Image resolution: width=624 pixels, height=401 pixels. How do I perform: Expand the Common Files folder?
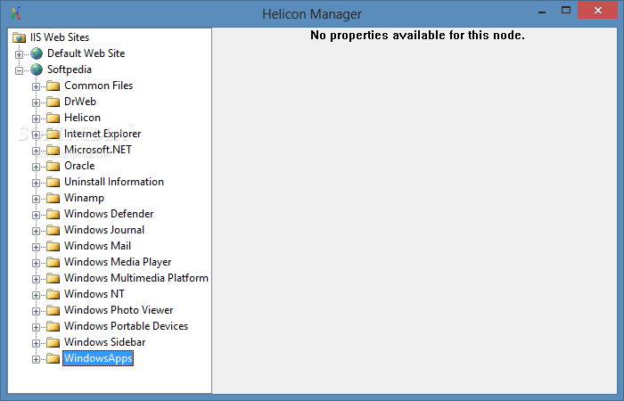[36, 86]
